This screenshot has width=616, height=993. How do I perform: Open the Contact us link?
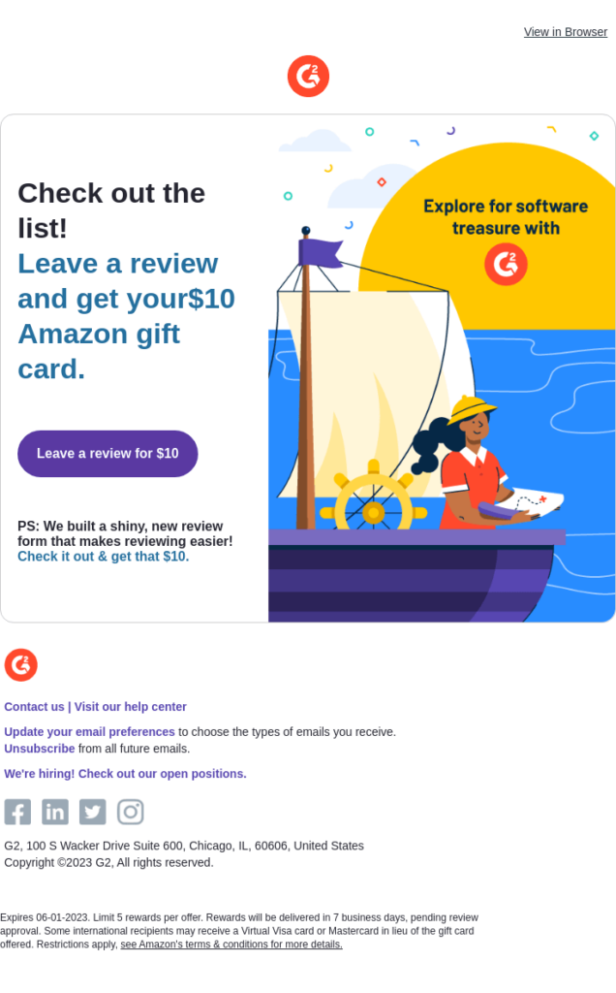(x=34, y=706)
